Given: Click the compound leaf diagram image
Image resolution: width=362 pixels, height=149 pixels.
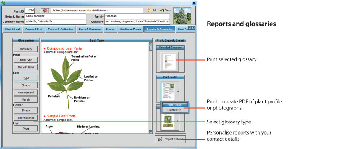Looking at the screenshot, I should point(66,82).
